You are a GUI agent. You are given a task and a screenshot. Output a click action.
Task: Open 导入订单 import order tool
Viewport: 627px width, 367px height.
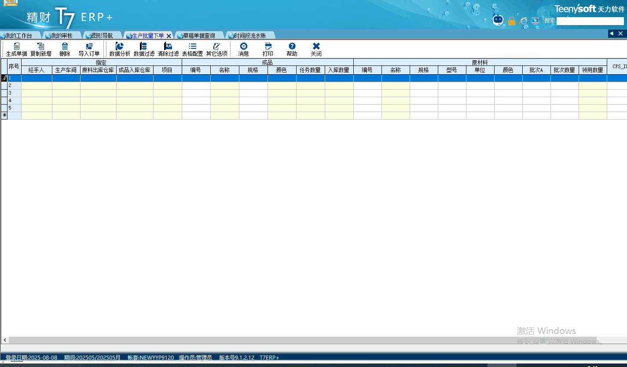click(89, 47)
